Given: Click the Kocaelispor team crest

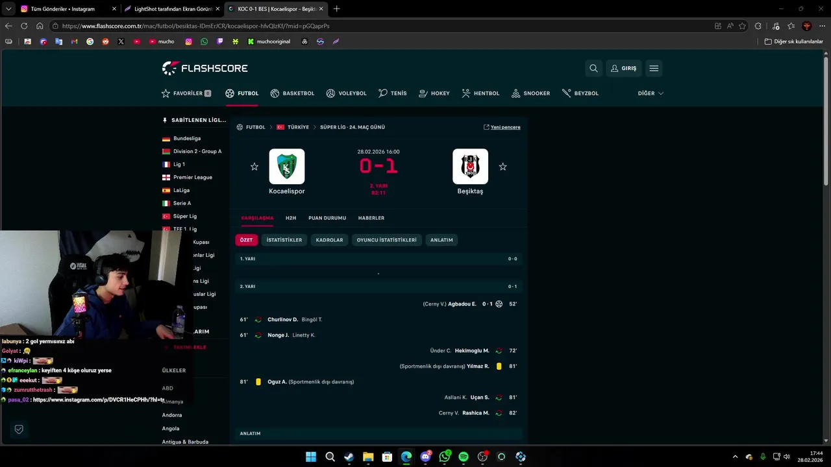Looking at the screenshot, I should 287,167.
